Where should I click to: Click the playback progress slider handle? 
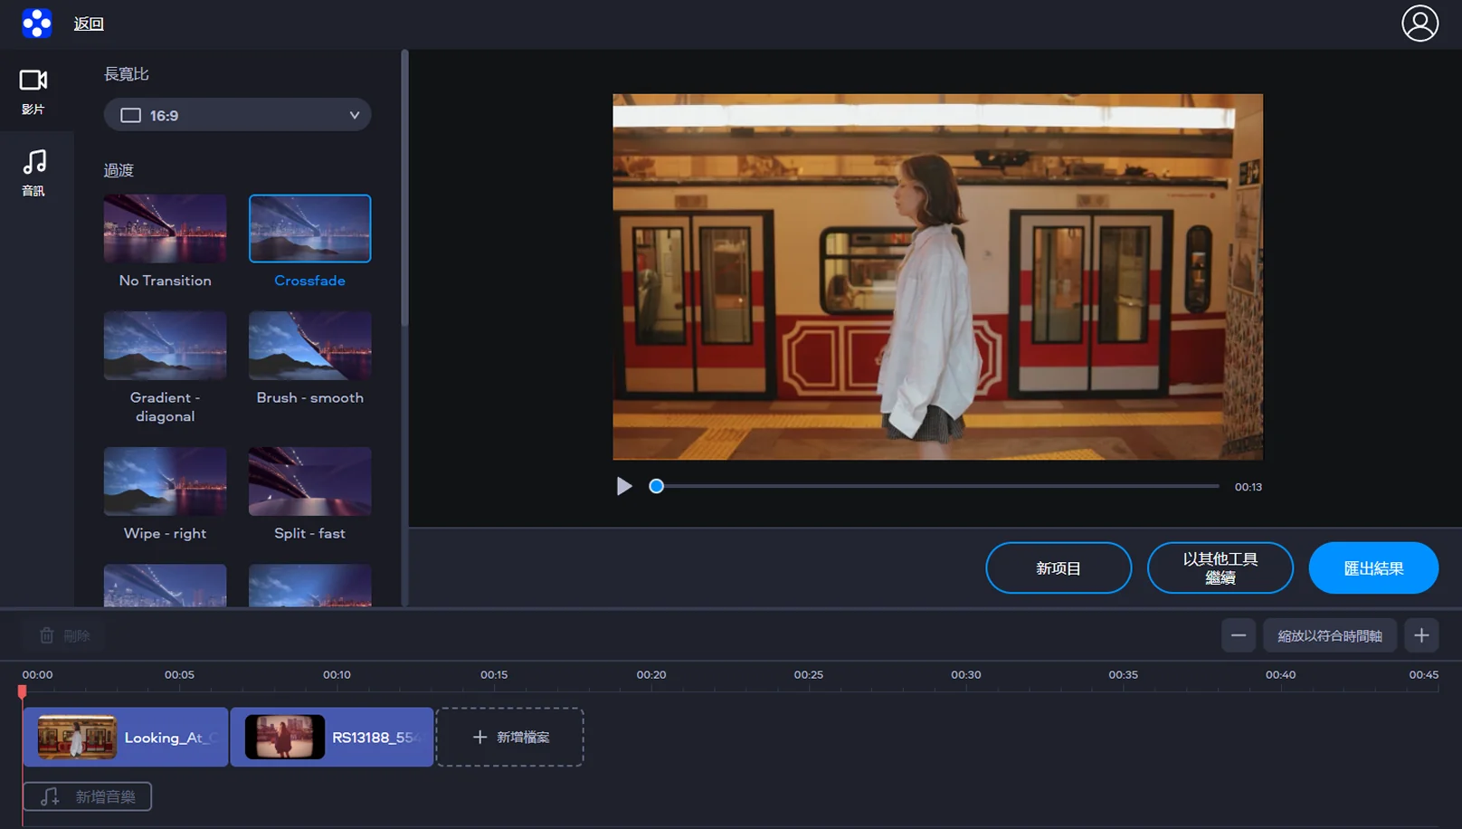(x=657, y=487)
